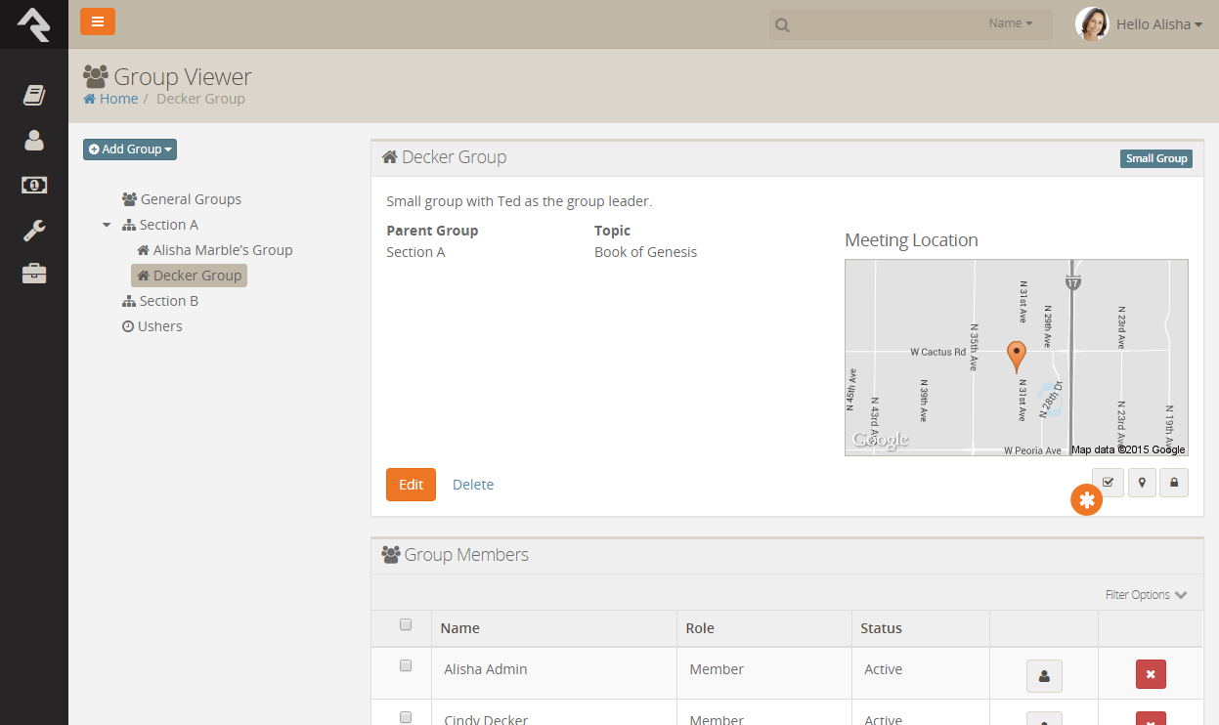
Task: Click the lock security icon button
Action: coord(1174,483)
